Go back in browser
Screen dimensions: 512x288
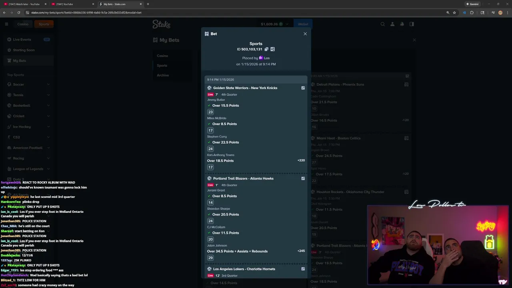tap(4, 12)
